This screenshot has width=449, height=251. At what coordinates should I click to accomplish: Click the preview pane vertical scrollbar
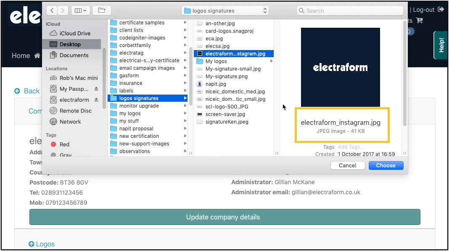pos(404,73)
